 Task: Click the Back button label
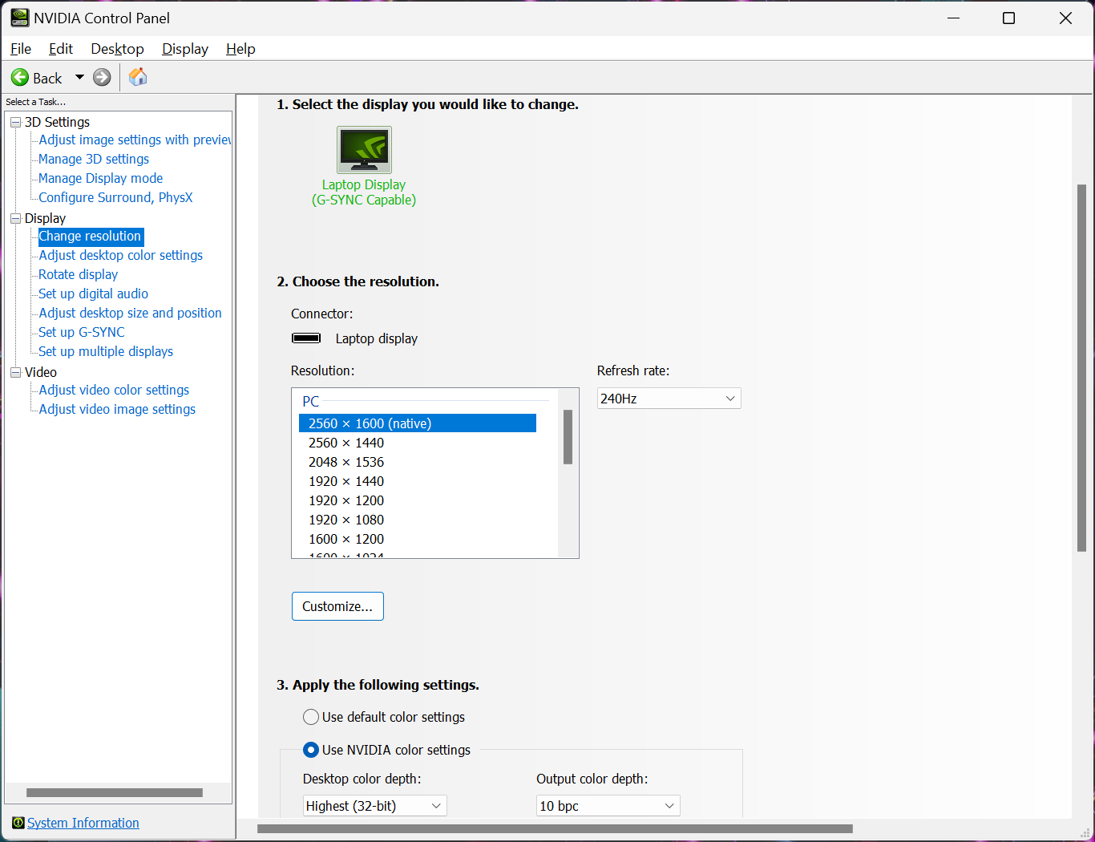[47, 78]
